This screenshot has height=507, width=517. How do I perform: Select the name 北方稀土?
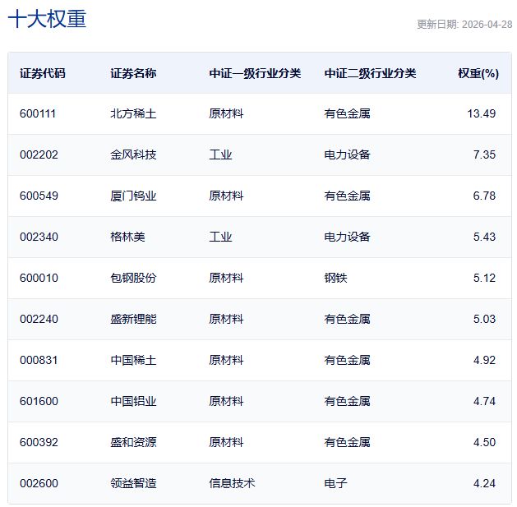click(133, 113)
